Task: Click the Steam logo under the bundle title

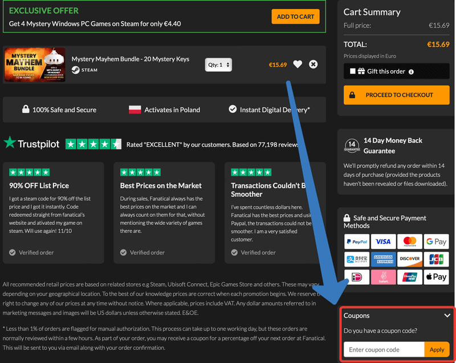Action: [x=76, y=70]
